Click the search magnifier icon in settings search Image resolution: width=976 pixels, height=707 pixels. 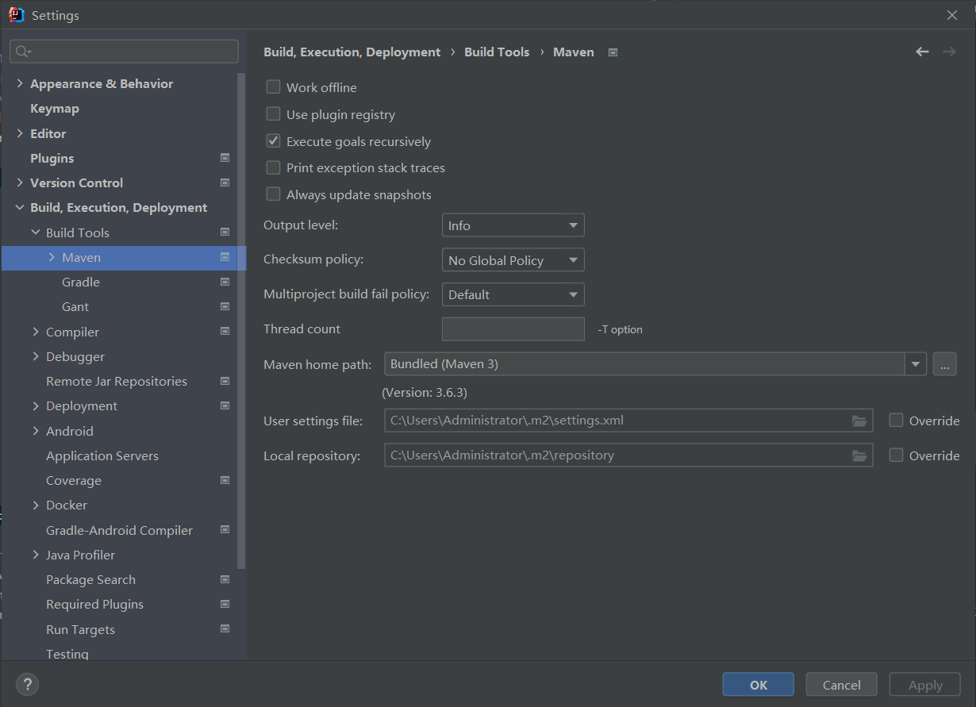click(x=23, y=52)
